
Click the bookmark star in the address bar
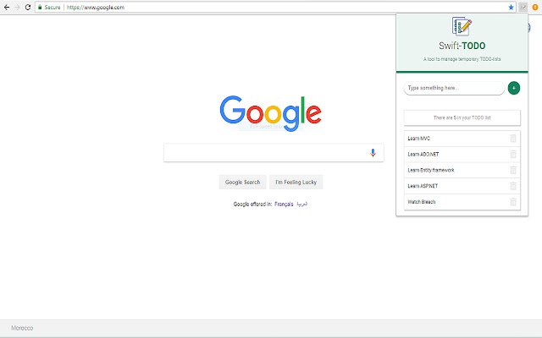[511, 8]
